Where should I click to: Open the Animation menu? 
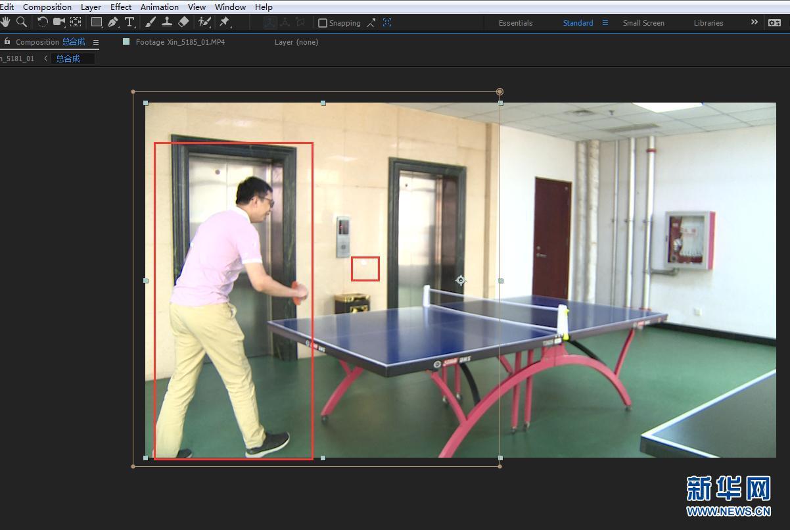click(159, 7)
